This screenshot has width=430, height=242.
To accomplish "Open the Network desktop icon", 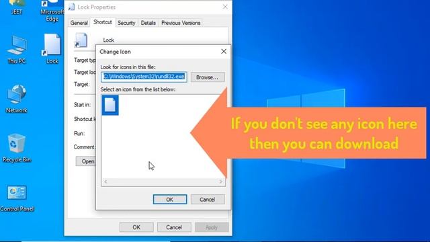I will [16, 99].
